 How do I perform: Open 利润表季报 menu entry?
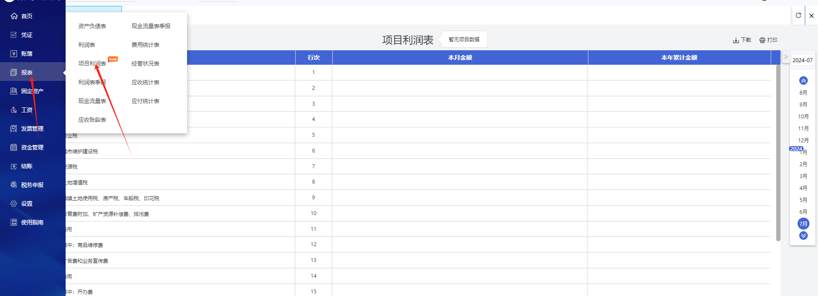(x=92, y=83)
